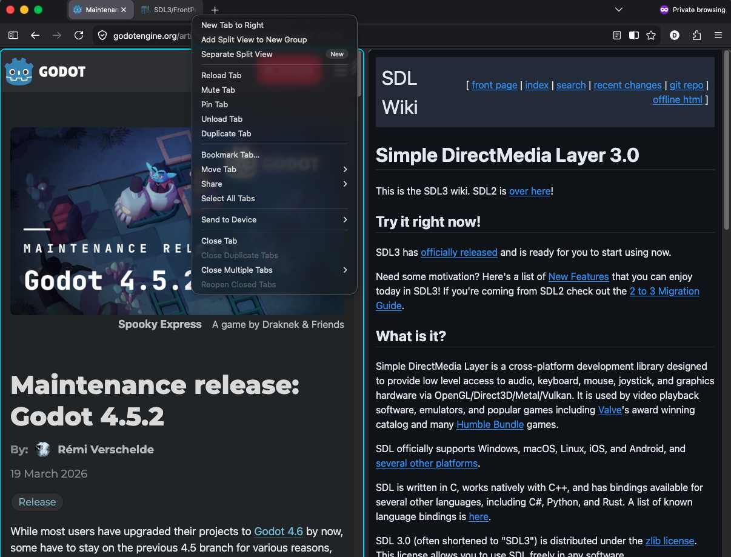Open the hamburger application menu

pos(718,36)
